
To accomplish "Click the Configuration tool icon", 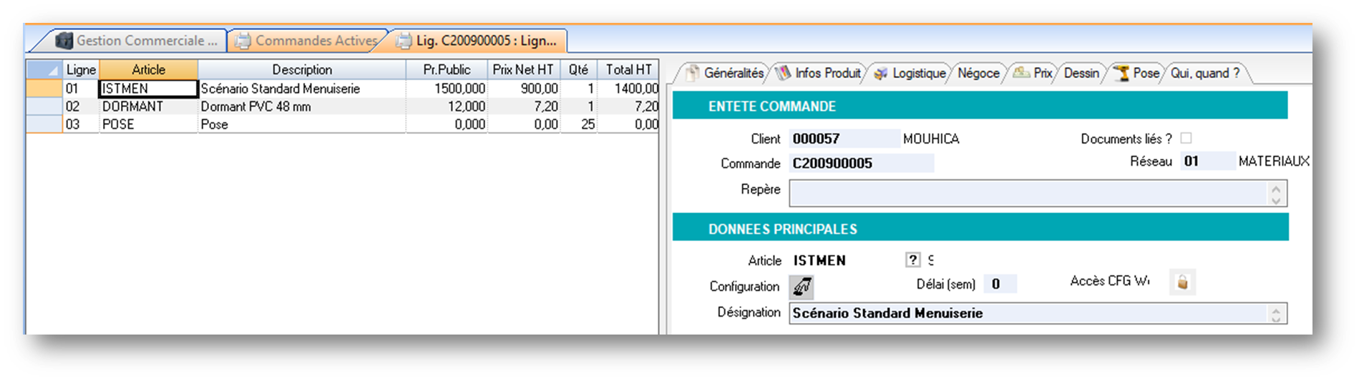I will (x=802, y=287).
